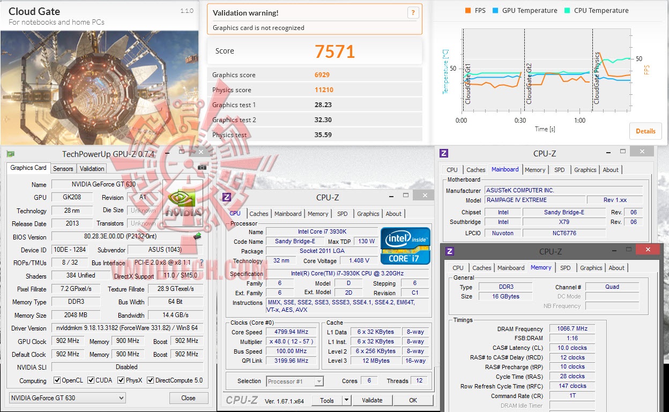Open Mainboard tab in the CPU tab CPU-Z window
This screenshot has width=669, height=412.
click(288, 214)
